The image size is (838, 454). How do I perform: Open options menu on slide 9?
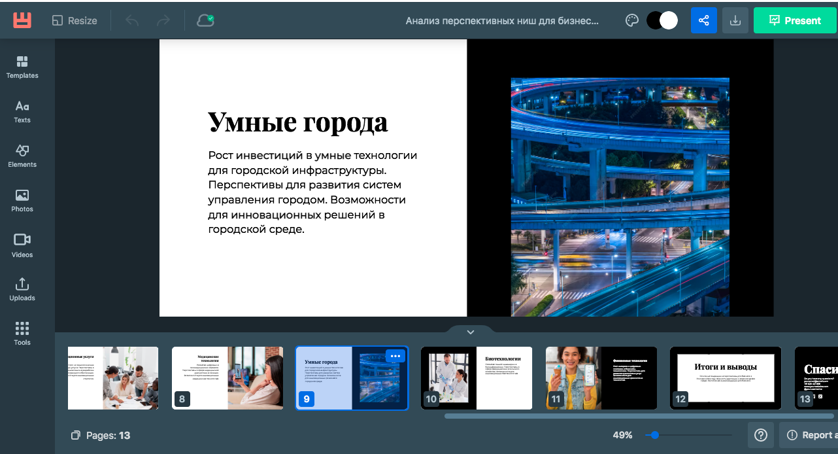coord(395,355)
